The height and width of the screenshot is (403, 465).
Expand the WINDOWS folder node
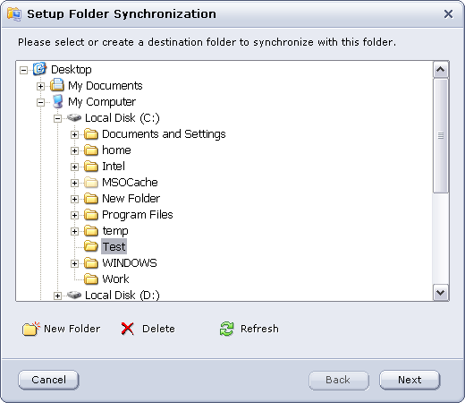click(74, 263)
